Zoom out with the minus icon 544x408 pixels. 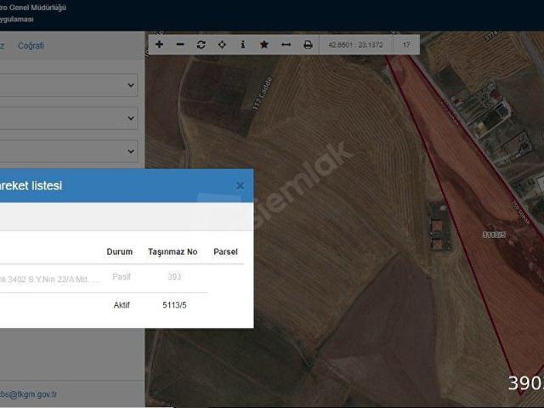[x=179, y=45]
